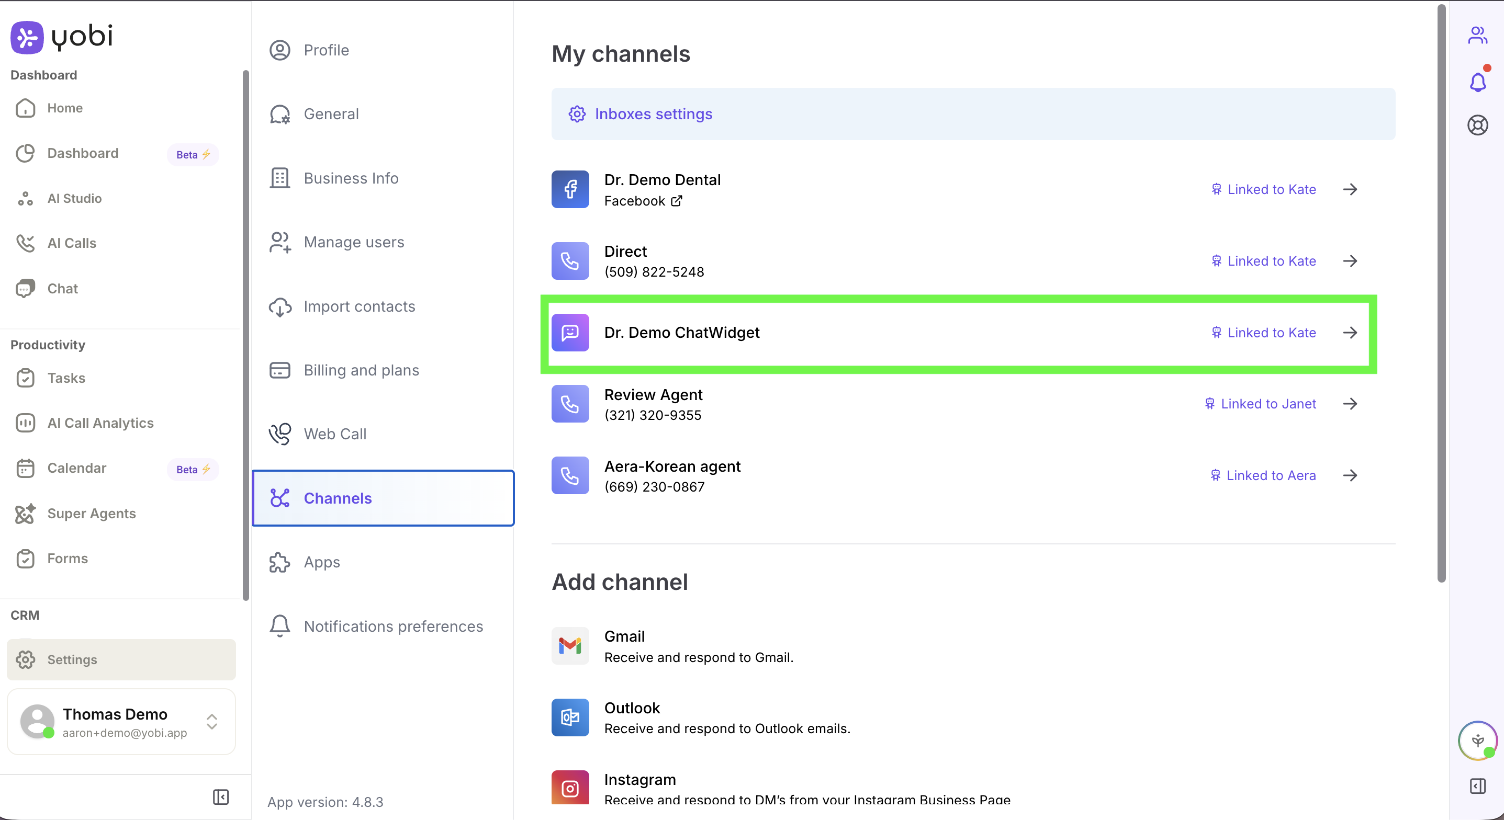Open Aera-Korean agent channel arrow

(x=1350, y=476)
